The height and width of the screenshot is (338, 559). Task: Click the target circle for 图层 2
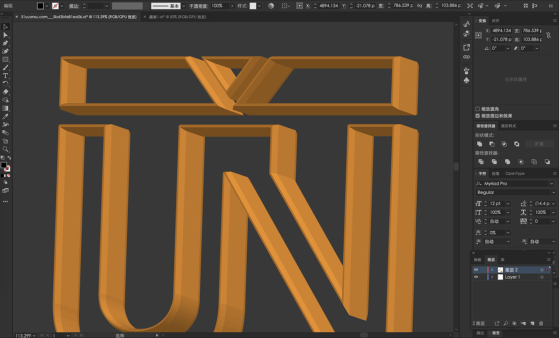pos(542,270)
